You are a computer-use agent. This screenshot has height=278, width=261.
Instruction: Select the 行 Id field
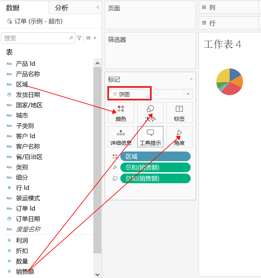(x=22, y=188)
